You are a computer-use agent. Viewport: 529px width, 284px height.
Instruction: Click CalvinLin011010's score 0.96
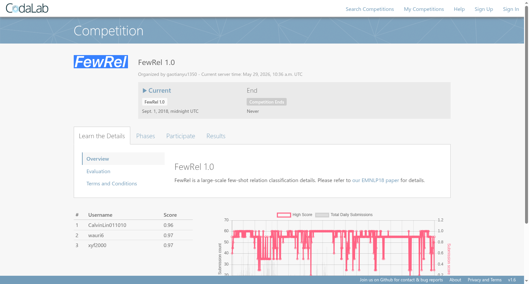[x=168, y=225]
